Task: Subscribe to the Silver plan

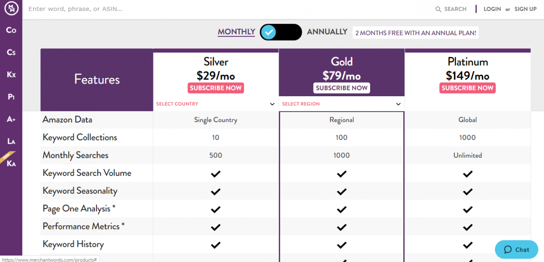Action: (215, 88)
